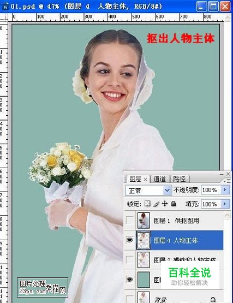This screenshot has height=303, width=233.
Task: Close the 01.psd document window
Action: tap(225, 7)
